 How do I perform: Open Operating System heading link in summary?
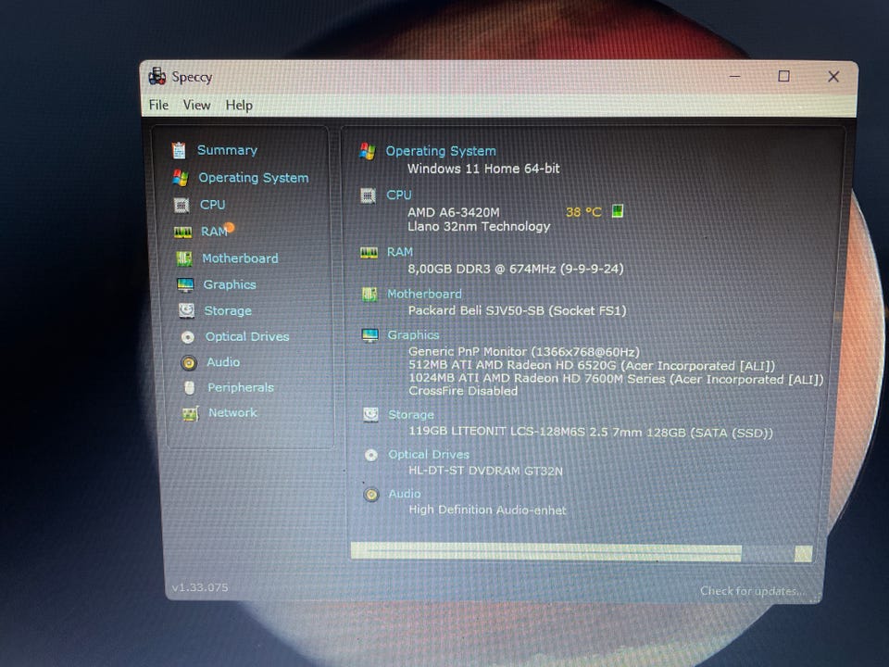[441, 151]
